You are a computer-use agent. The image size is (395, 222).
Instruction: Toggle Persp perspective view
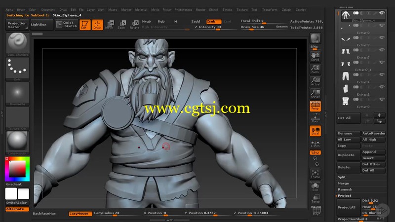click(x=315, y=106)
